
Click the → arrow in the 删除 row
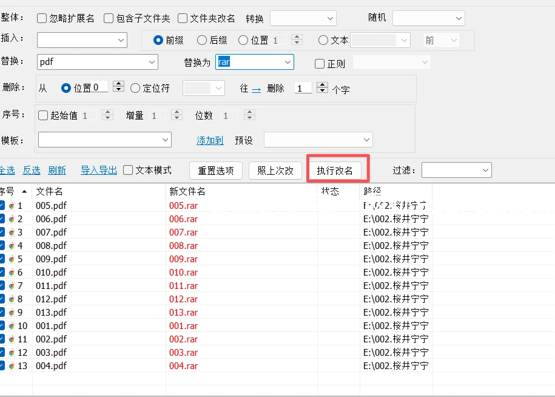[255, 88]
